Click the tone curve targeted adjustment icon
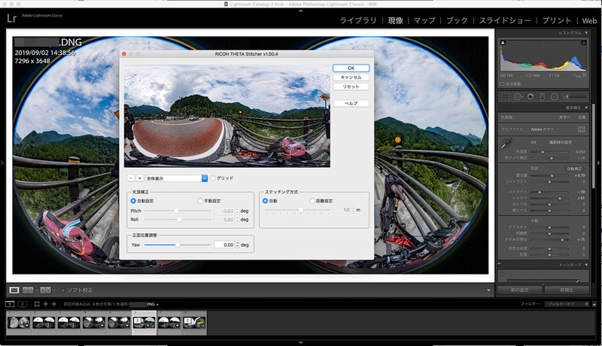Screen dimensions: 602x346 (502, 274)
